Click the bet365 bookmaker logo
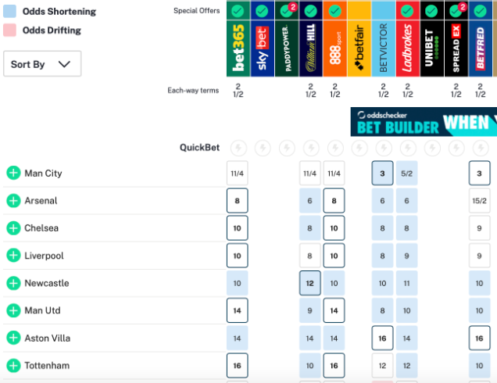497x383 pixels. (x=238, y=48)
